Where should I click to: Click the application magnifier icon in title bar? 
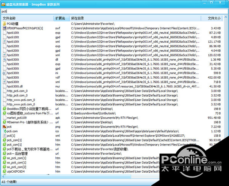(x=3, y=4)
